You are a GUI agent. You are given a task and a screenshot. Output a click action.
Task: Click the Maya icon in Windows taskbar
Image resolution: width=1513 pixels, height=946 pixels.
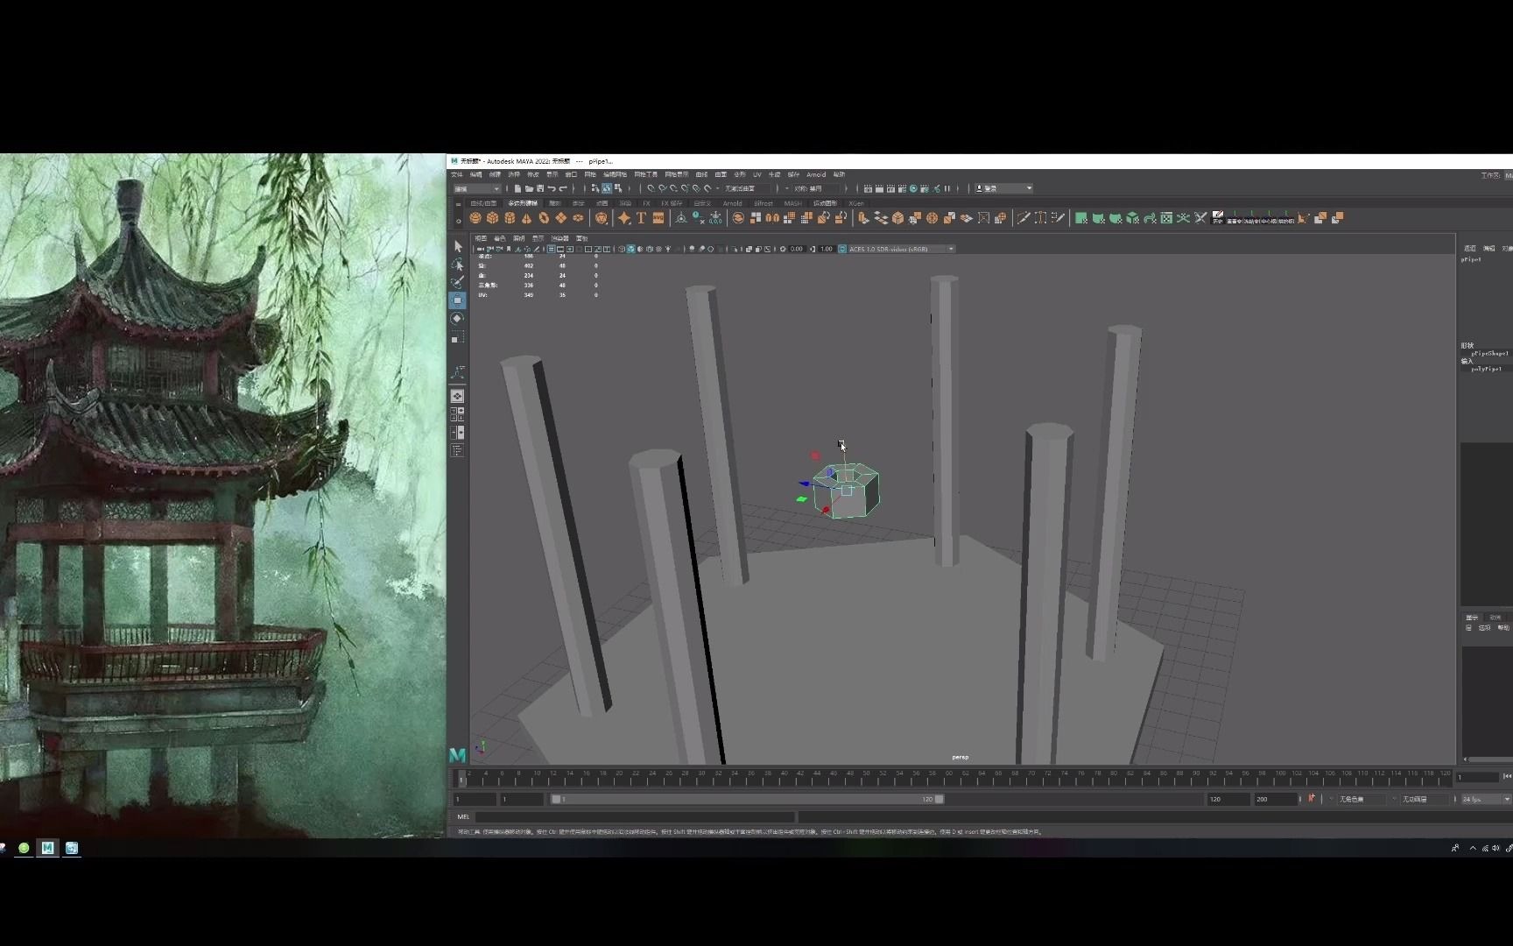[47, 847]
